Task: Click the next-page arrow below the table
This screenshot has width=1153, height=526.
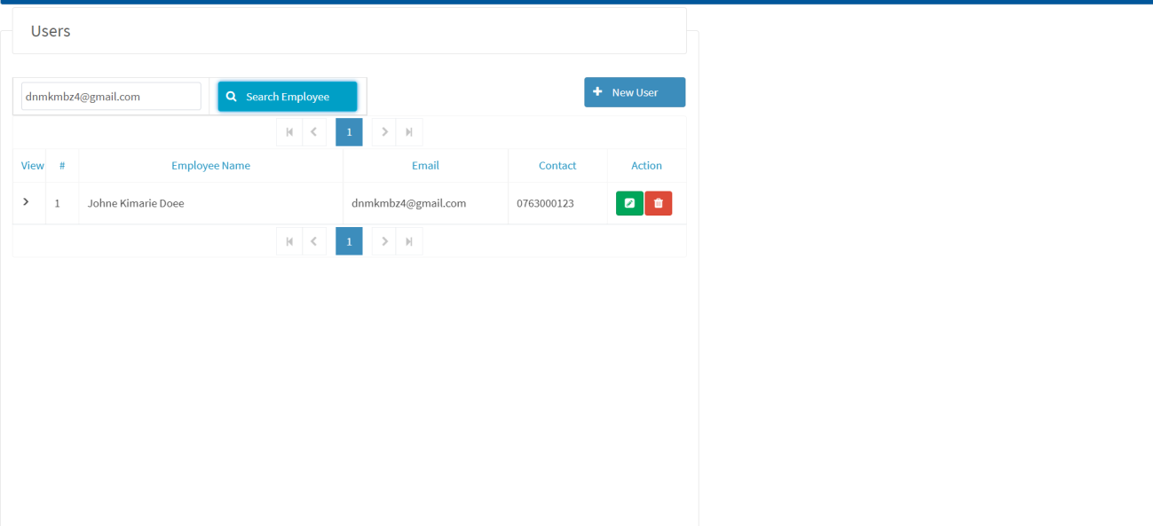Action: pyautogui.click(x=384, y=240)
